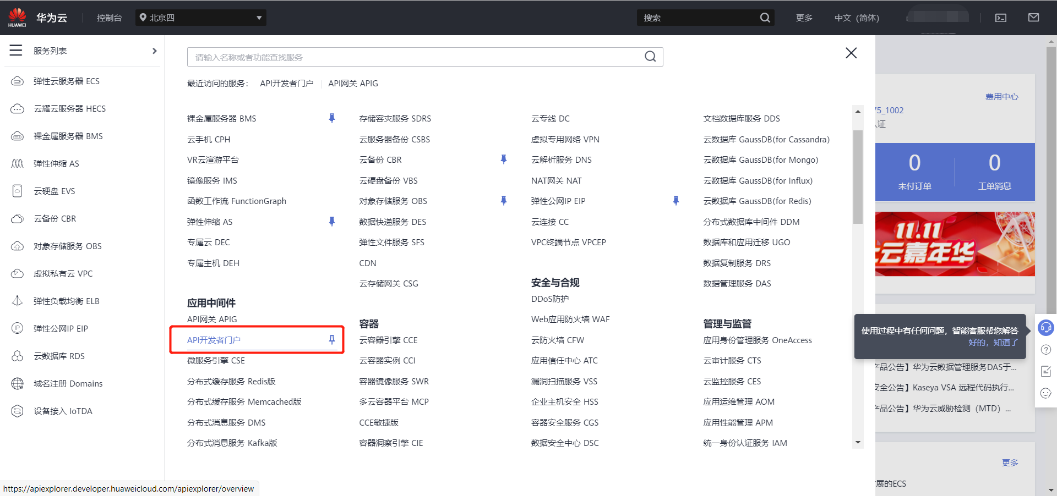Select 云耀云服务器 HECS in the sidebar
The width and height of the screenshot is (1057, 496).
point(70,109)
